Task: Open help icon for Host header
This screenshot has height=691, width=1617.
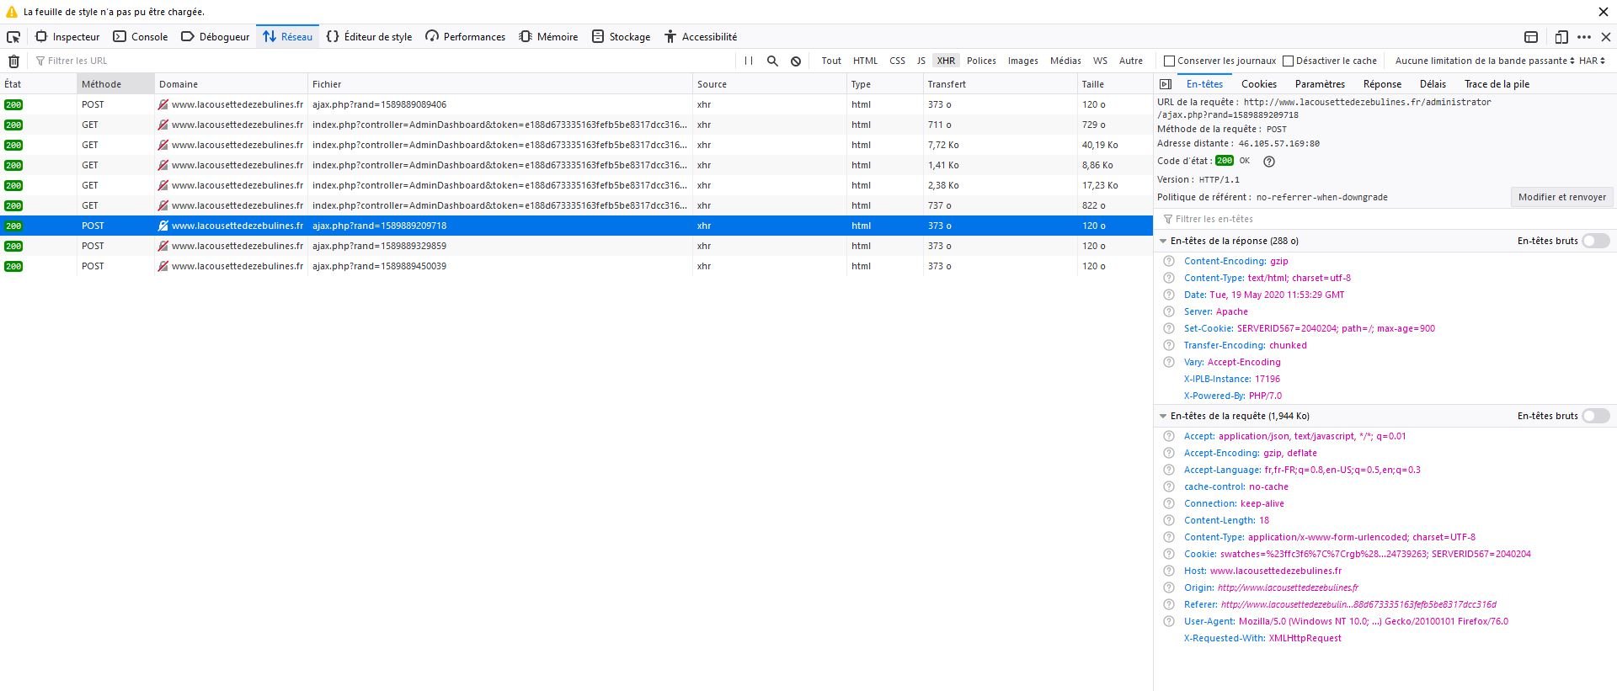Action: tap(1169, 571)
